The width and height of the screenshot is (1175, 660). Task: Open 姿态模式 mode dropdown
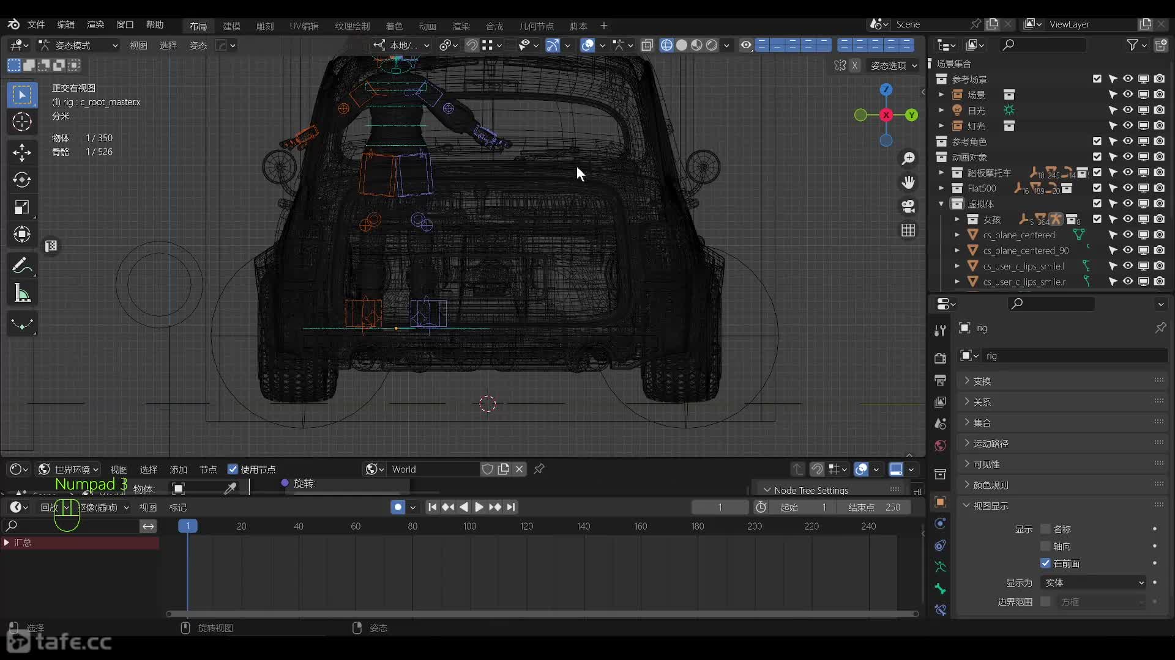click(78, 45)
